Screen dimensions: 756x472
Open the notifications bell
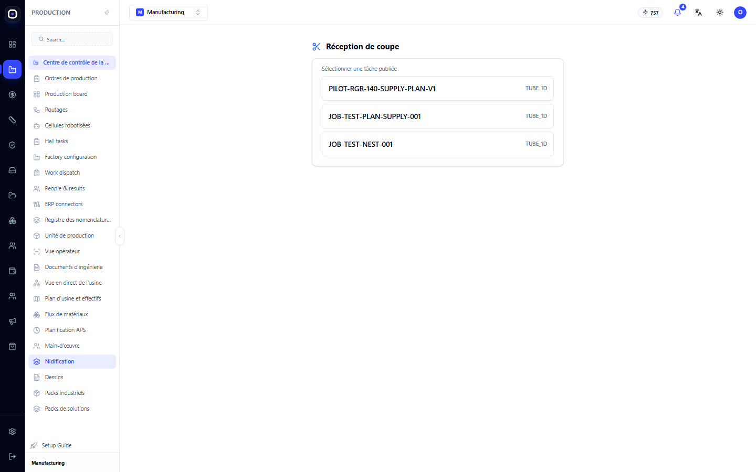click(x=677, y=12)
